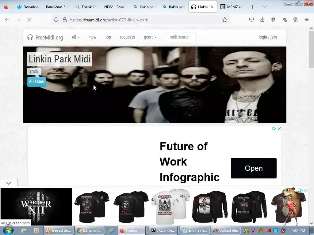Click the red V tray icon
The image size is (314, 235).
pyautogui.click(x=253, y=231)
